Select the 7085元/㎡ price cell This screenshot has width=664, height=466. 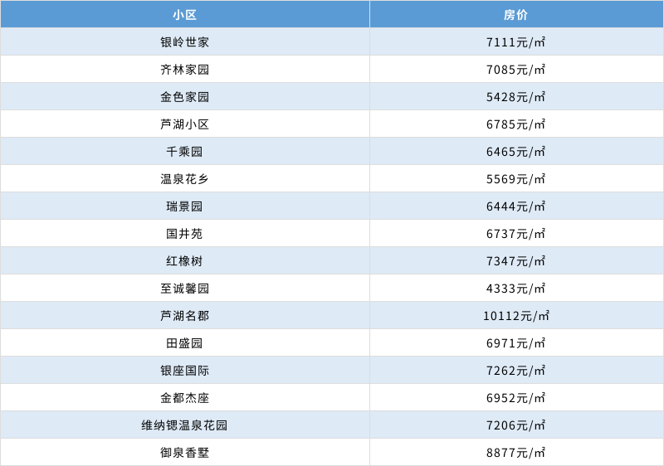[x=515, y=69]
